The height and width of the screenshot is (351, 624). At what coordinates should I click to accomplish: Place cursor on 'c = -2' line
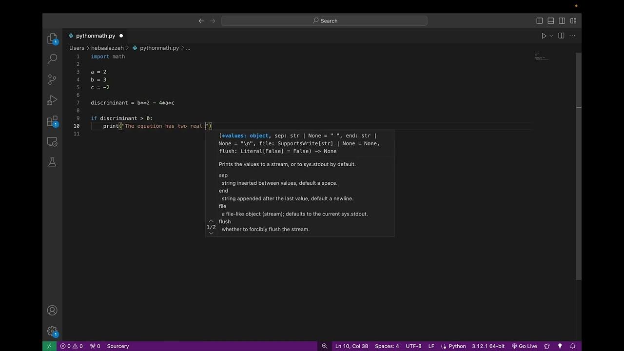[100, 87]
